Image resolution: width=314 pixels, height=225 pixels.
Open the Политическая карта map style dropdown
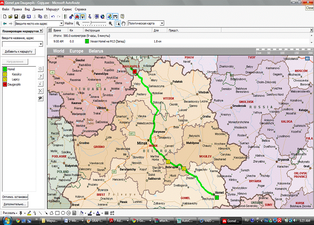[161, 23]
